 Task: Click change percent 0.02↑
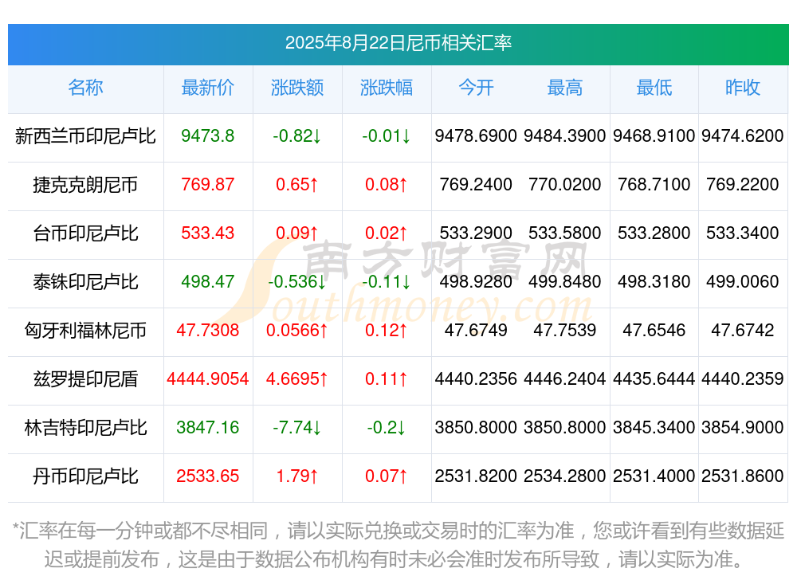[387, 233]
